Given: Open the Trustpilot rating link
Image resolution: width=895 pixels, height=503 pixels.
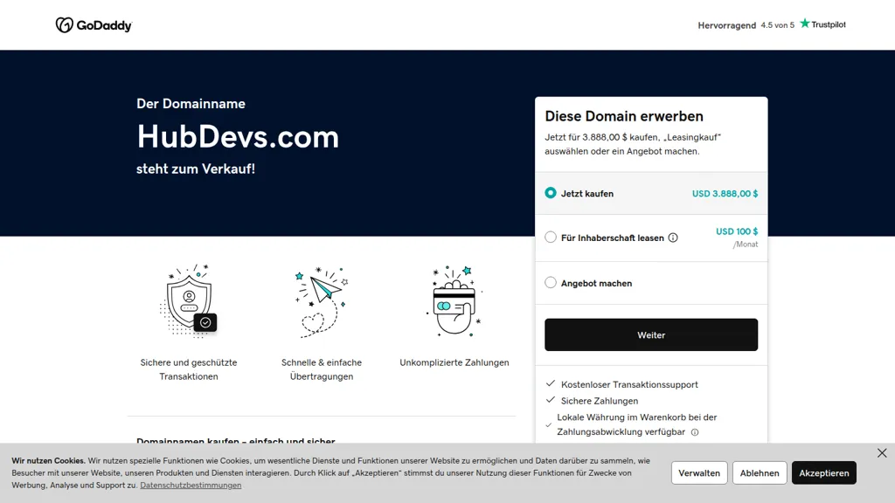Looking at the screenshot, I should pos(771,24).
